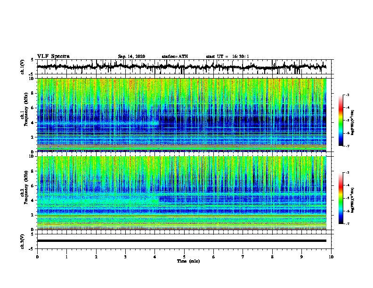Click the "6" kHz tick on ch.2 frequency axis
373x288 pixels.
point(33,186)
